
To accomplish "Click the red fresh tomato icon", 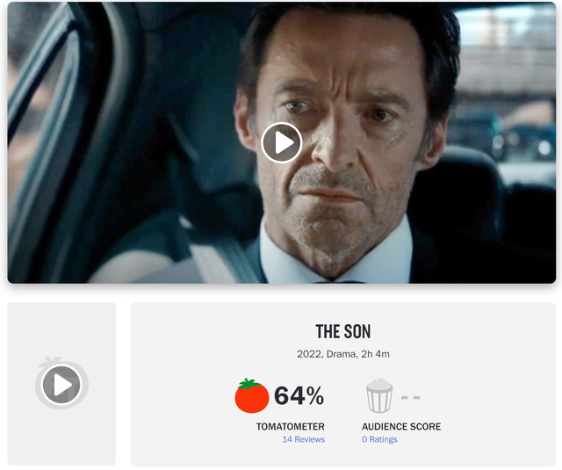I will click(x=252, y=395).
